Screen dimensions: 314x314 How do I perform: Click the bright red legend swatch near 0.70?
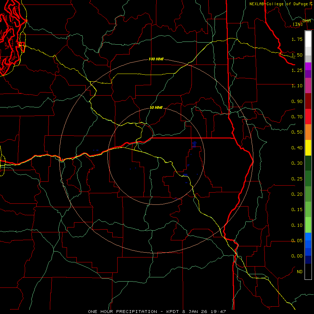308,117
